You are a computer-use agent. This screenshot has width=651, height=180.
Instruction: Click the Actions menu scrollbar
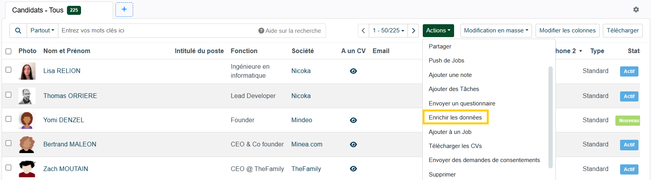[x=550, y=117]
